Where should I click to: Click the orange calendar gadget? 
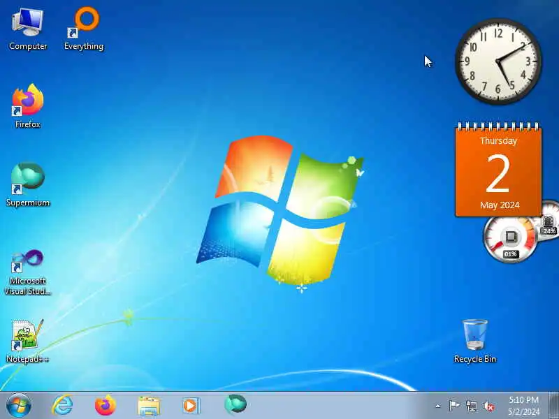click(498, 170)
